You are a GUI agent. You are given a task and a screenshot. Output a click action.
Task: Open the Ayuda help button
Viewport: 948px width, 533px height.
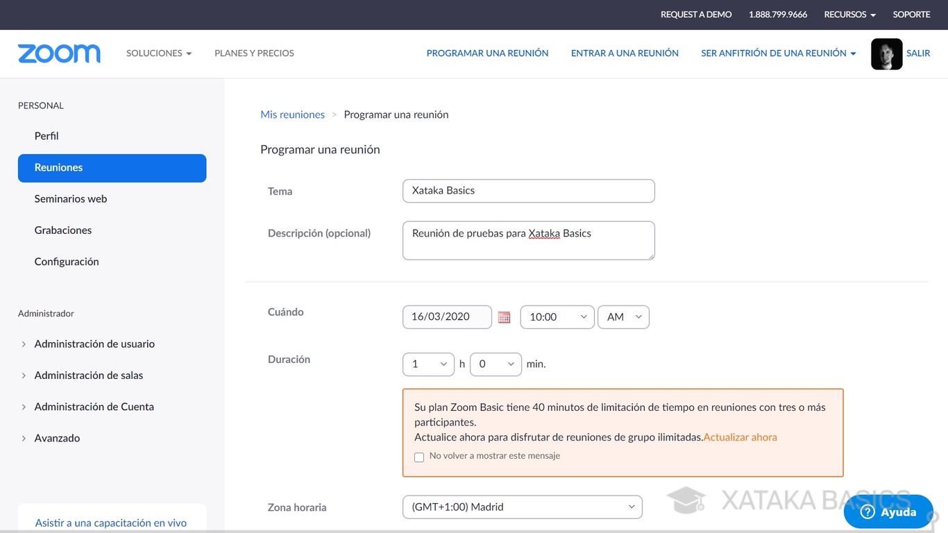tap(888, 512)
